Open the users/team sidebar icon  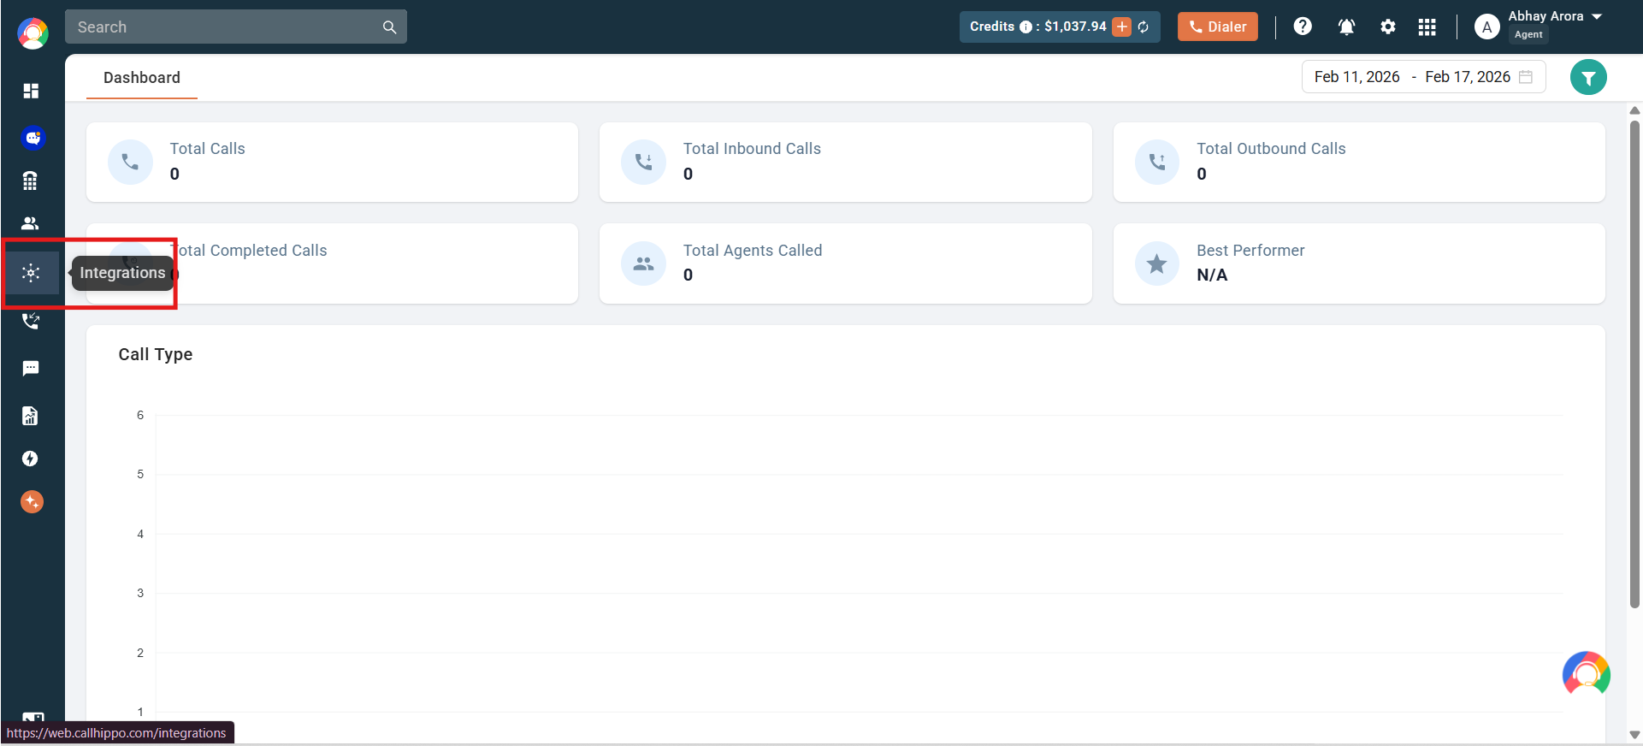pos(30,223)
